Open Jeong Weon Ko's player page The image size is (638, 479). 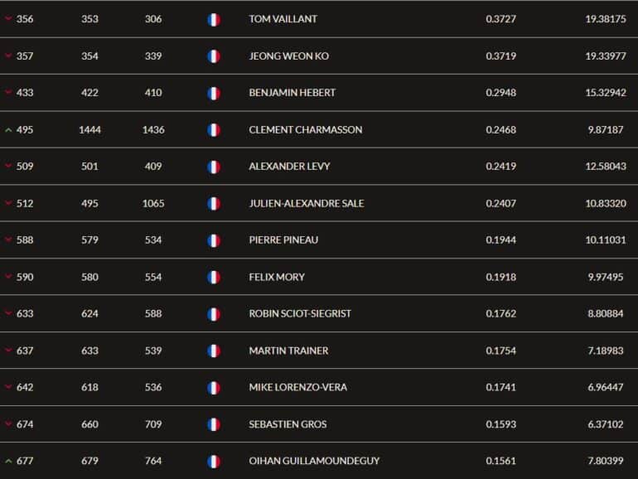[289, 56]
